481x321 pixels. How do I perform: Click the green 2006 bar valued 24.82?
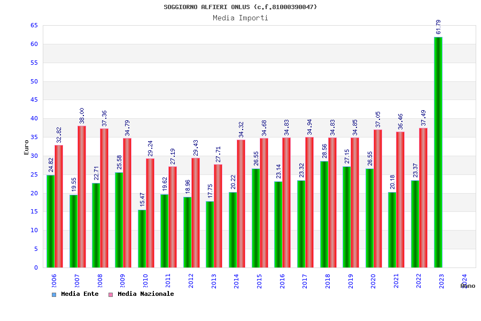[51, 221]
